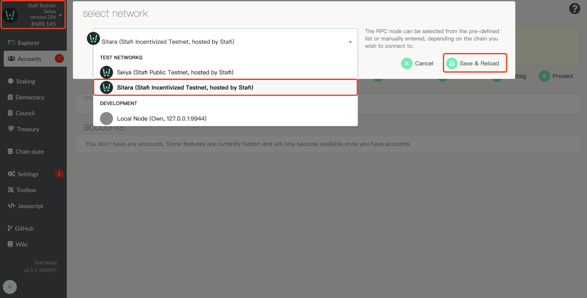The height and width of the screenshot is (298, 587).
Task: Open the Explorer page from the sidebar
Action: click(23, 43)
